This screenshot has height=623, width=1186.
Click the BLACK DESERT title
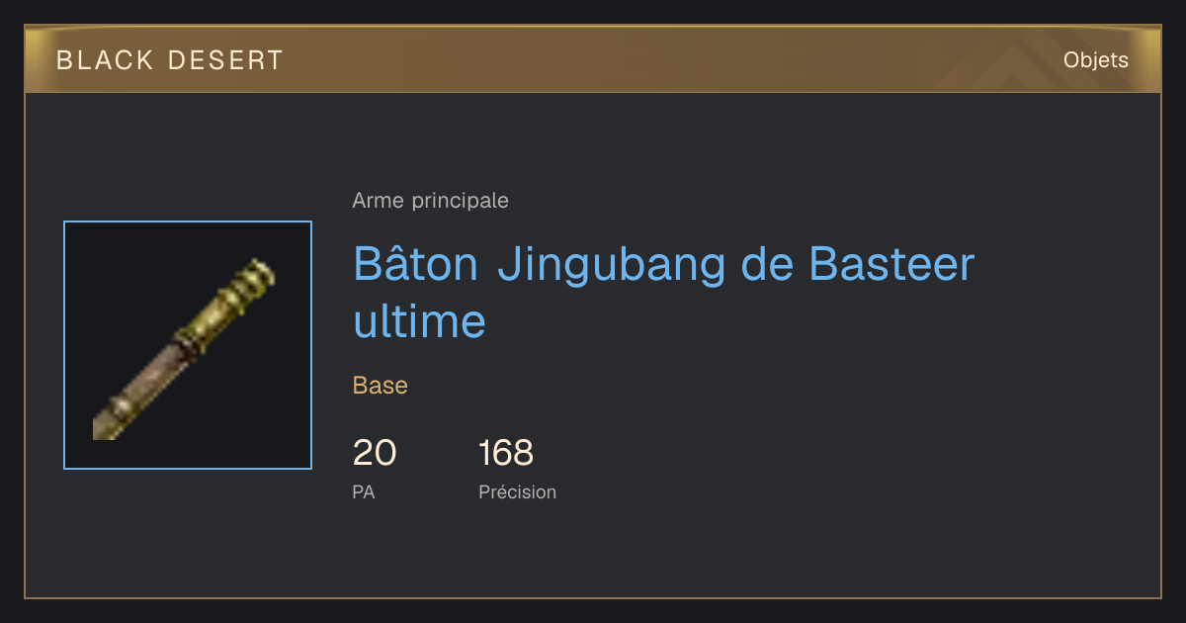(170, 60)
